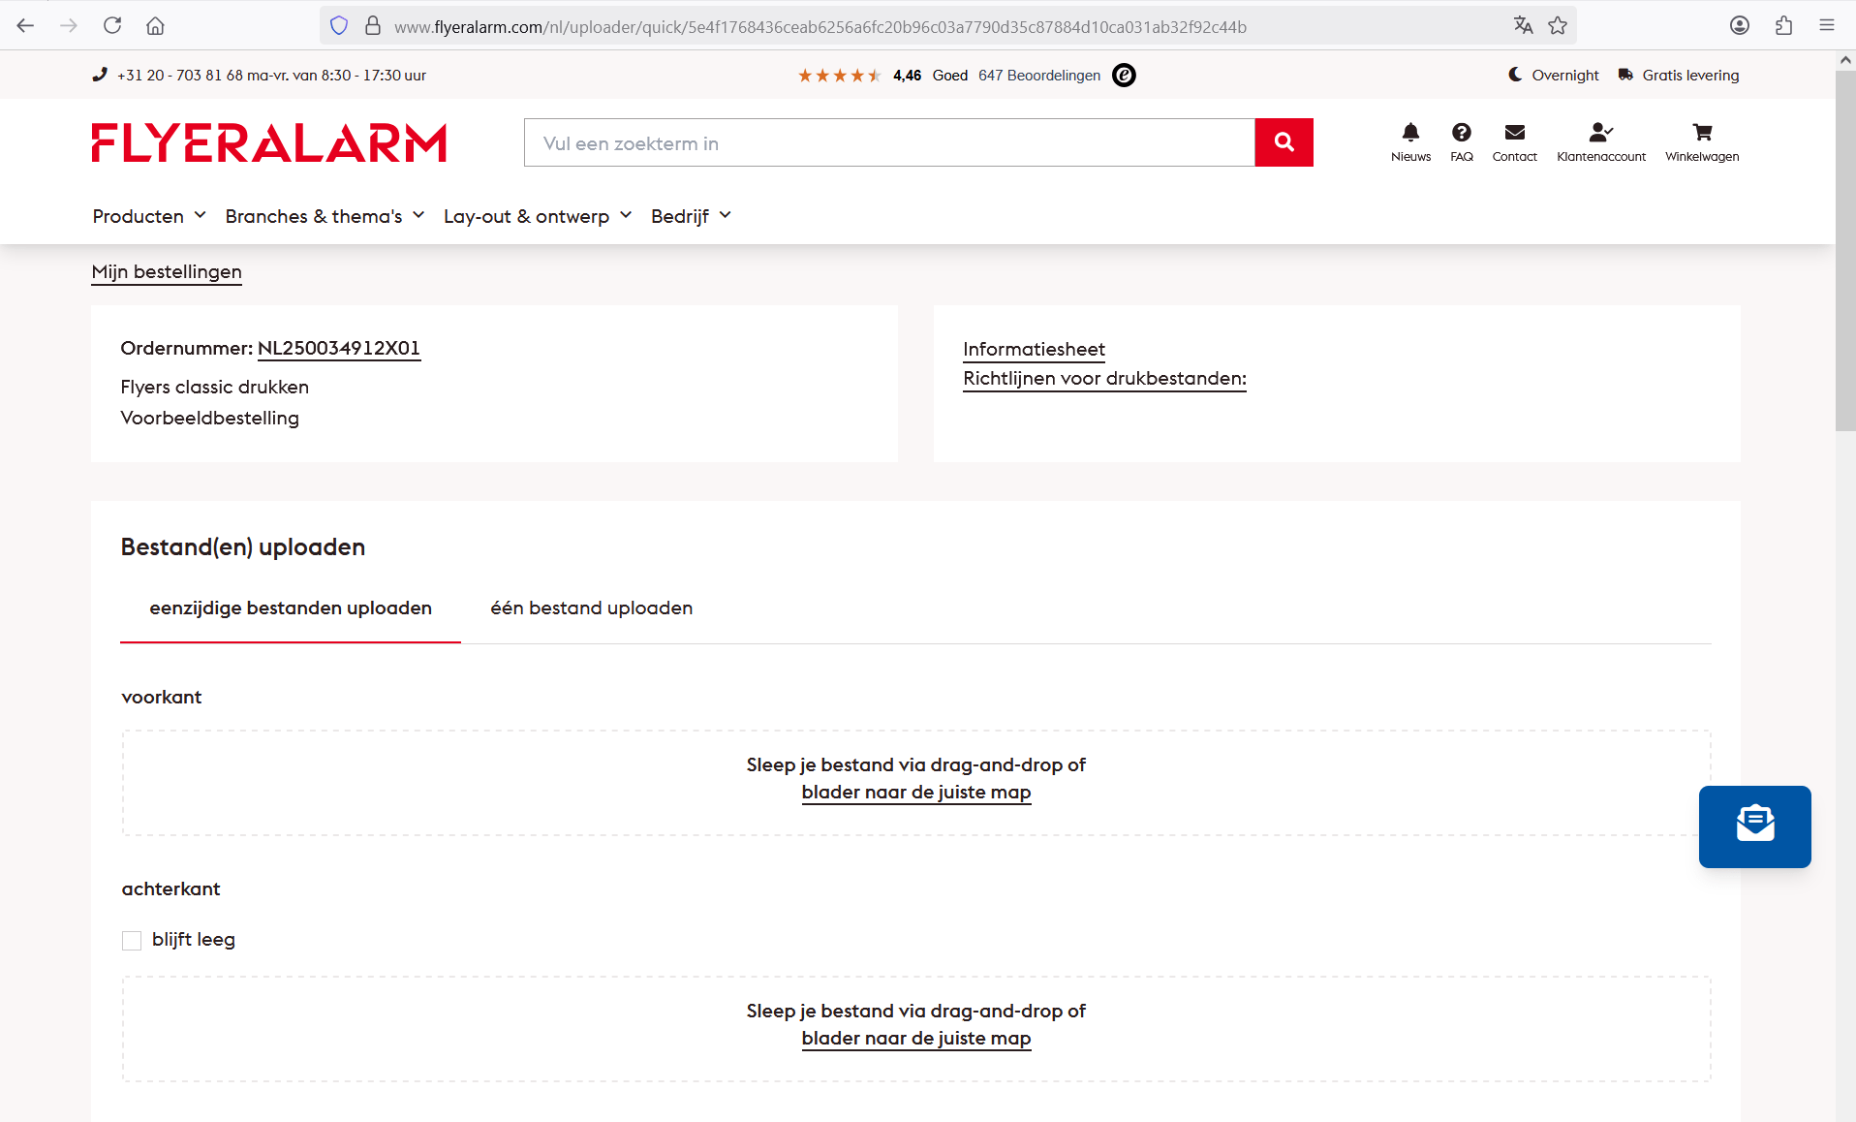Open order number NL250034912X01 link
The width and height of the screenshot is (1856, 1122).
coord(339,349)
